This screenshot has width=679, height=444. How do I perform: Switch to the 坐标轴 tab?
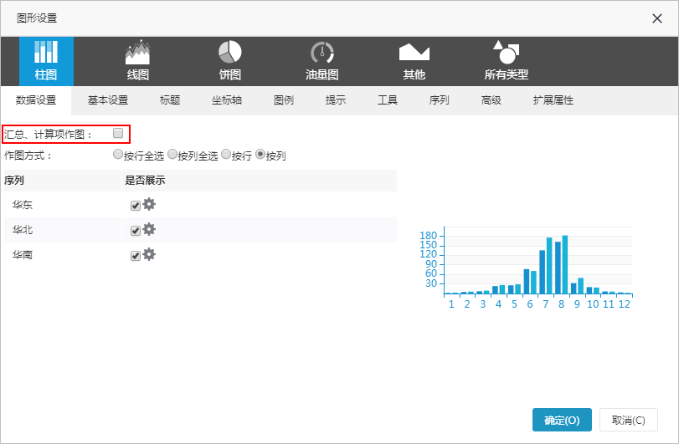click(227, 100)
